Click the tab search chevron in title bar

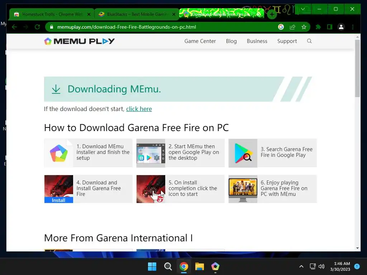[x=302, y=9]
